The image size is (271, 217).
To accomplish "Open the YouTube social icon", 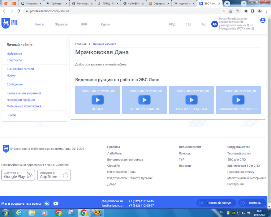I will click(x=56, y=203).
